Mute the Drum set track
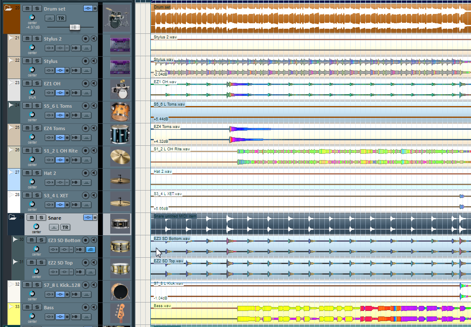This screenshot has height=327, width=471. 27,8
